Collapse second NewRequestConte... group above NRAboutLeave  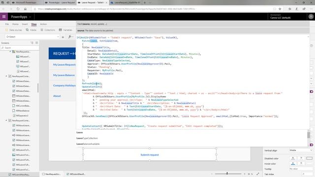click(6, 120)
